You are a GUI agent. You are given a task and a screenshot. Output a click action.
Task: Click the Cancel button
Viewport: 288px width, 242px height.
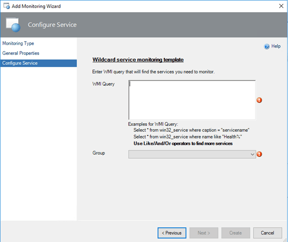[268, 233]
